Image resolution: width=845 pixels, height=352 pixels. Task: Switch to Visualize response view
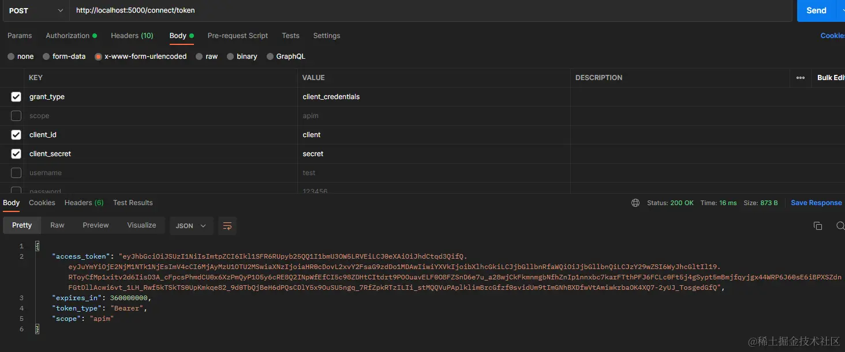pos(141,225)
